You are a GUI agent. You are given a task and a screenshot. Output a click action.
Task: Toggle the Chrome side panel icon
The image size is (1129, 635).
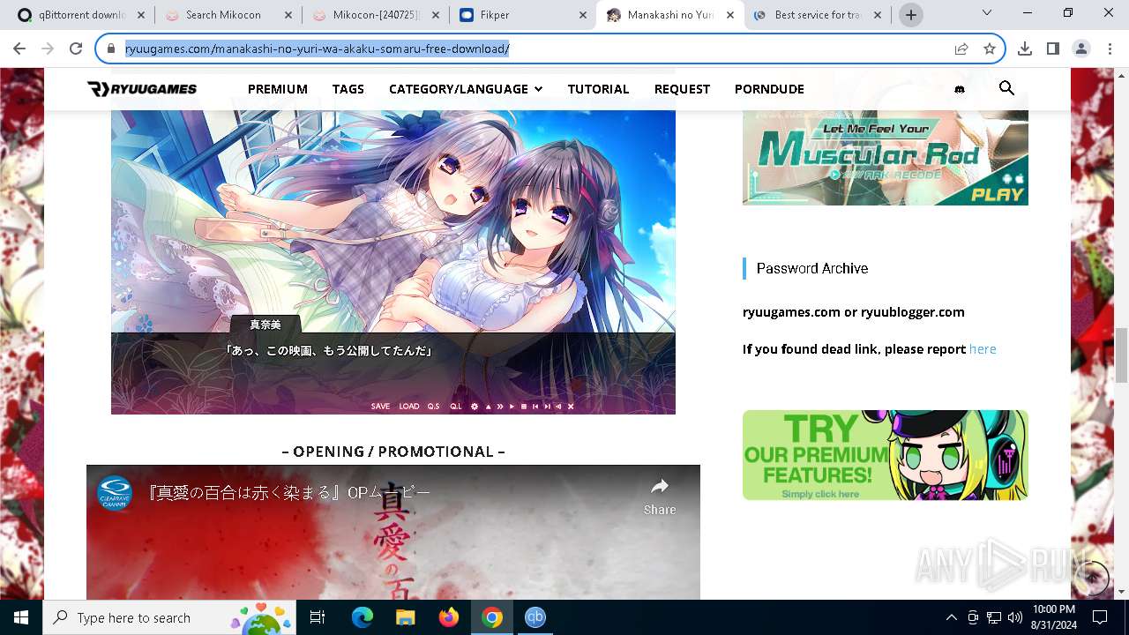1052,49
